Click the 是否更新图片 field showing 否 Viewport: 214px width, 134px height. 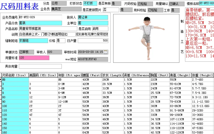point(111,10)
